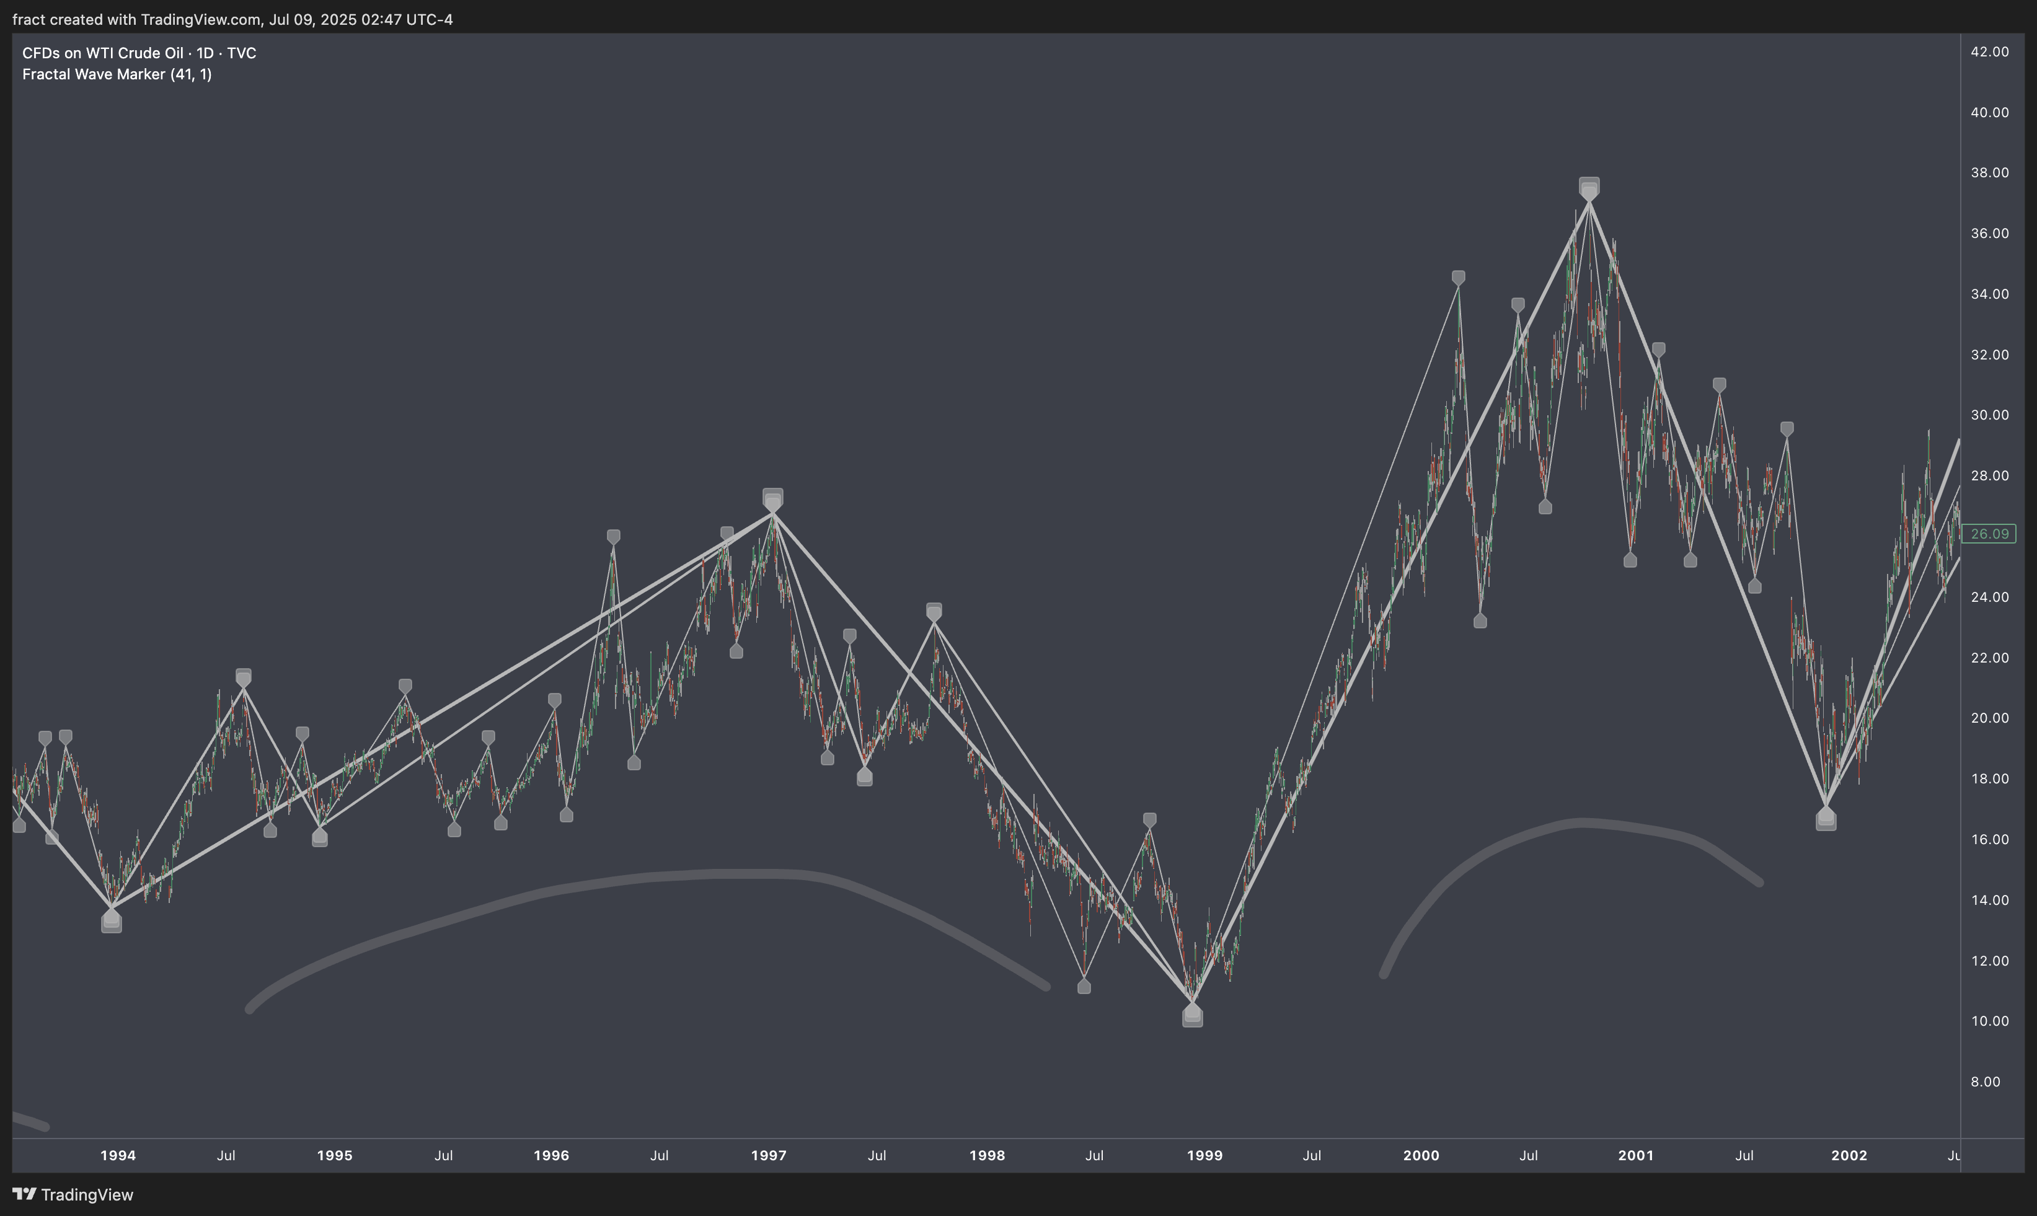Viewport: 2037px width, 1216px height.
Task: Click the 42.00 price axis label
Action: [x=1989, y=51]
